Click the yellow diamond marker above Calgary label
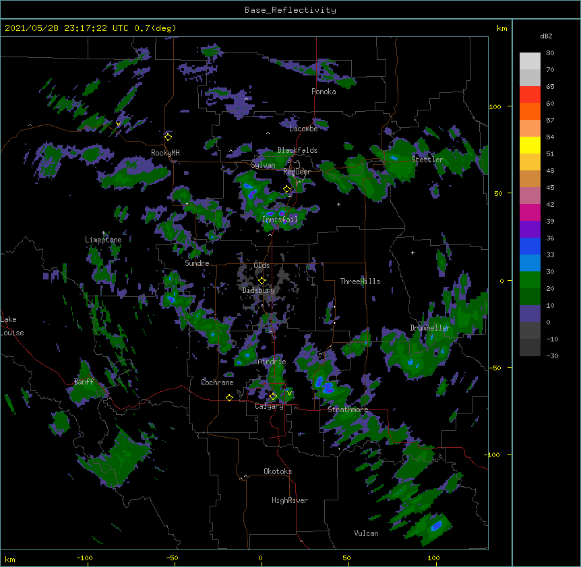 (273, 397)
